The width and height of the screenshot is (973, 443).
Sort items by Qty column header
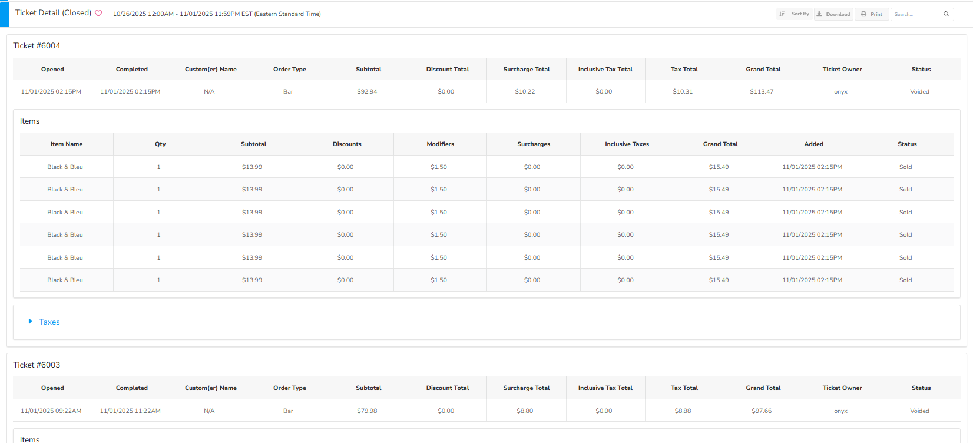coord(160,144)
